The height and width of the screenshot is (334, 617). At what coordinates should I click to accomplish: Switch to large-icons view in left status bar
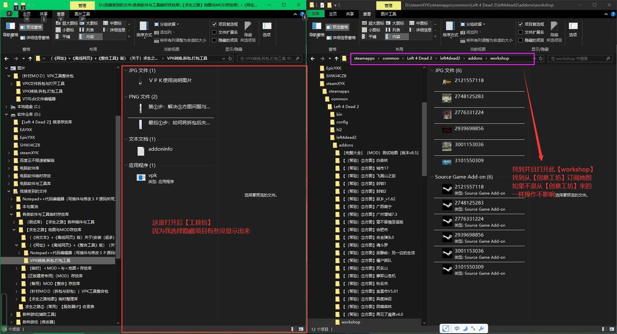point(301,329)
